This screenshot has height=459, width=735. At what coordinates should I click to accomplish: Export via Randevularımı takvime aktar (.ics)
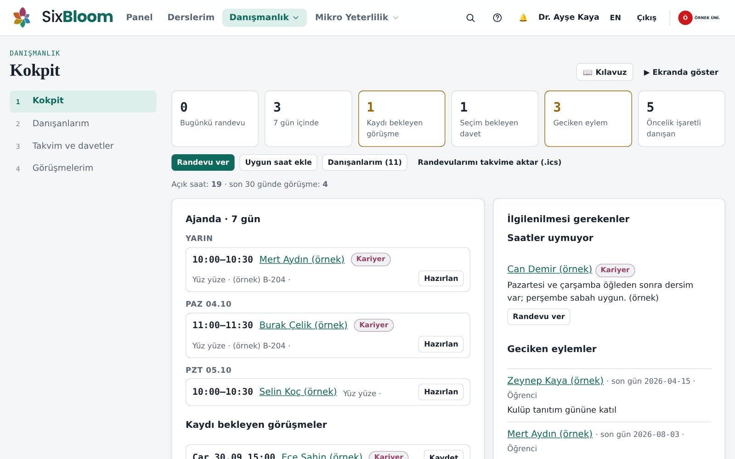pyautogui.click(x=489, y=162)
